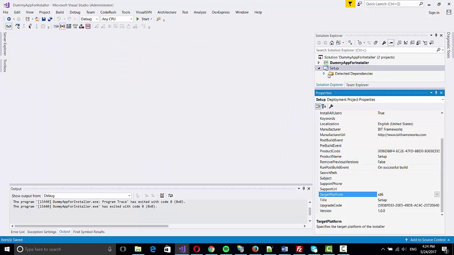Click the yellow notifications filter flag icon
454x255 pixels.
click(x=350, y=4)
